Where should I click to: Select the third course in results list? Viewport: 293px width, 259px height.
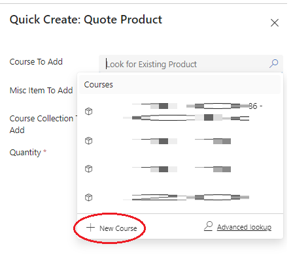click(x=180, y=169)
